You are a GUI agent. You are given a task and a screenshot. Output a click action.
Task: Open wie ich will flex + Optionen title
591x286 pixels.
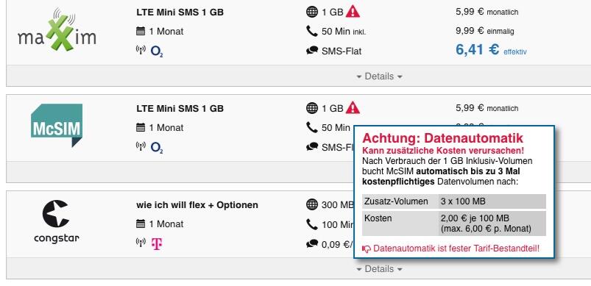[197, 205]
